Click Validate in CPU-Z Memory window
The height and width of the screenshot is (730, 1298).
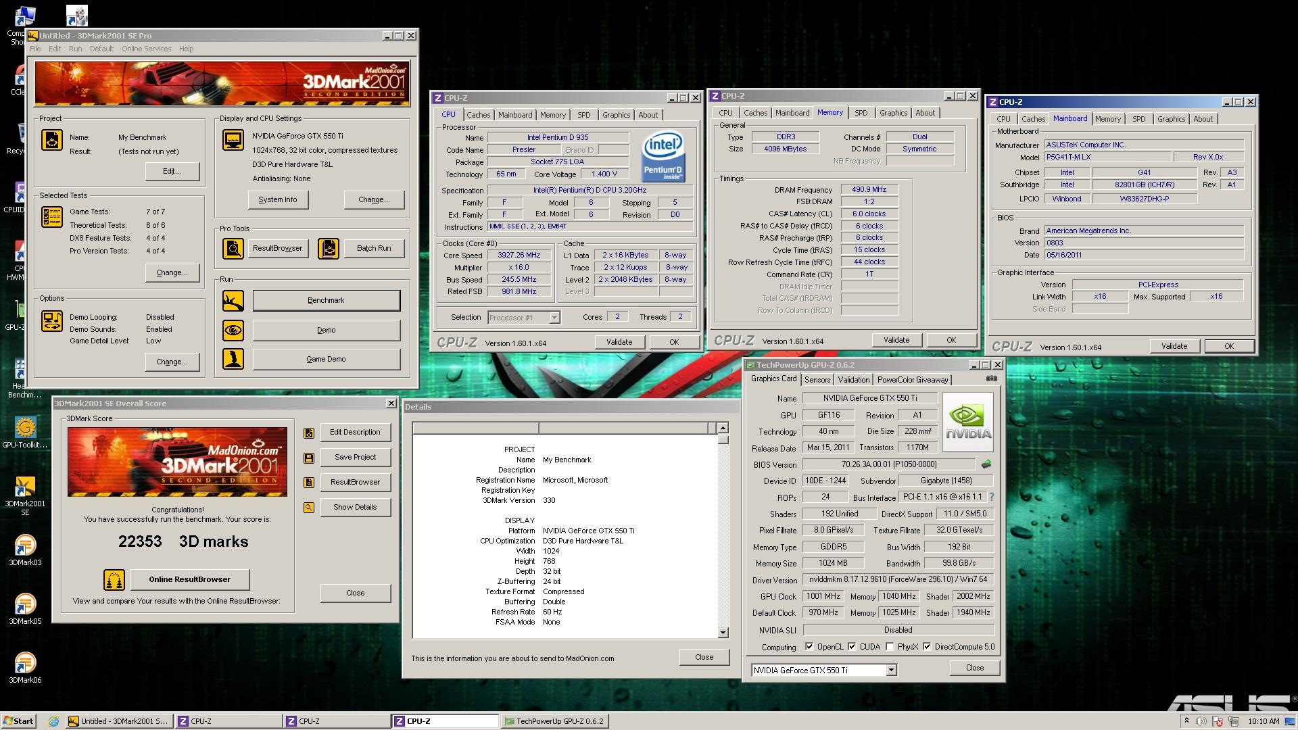coord(896,340)
